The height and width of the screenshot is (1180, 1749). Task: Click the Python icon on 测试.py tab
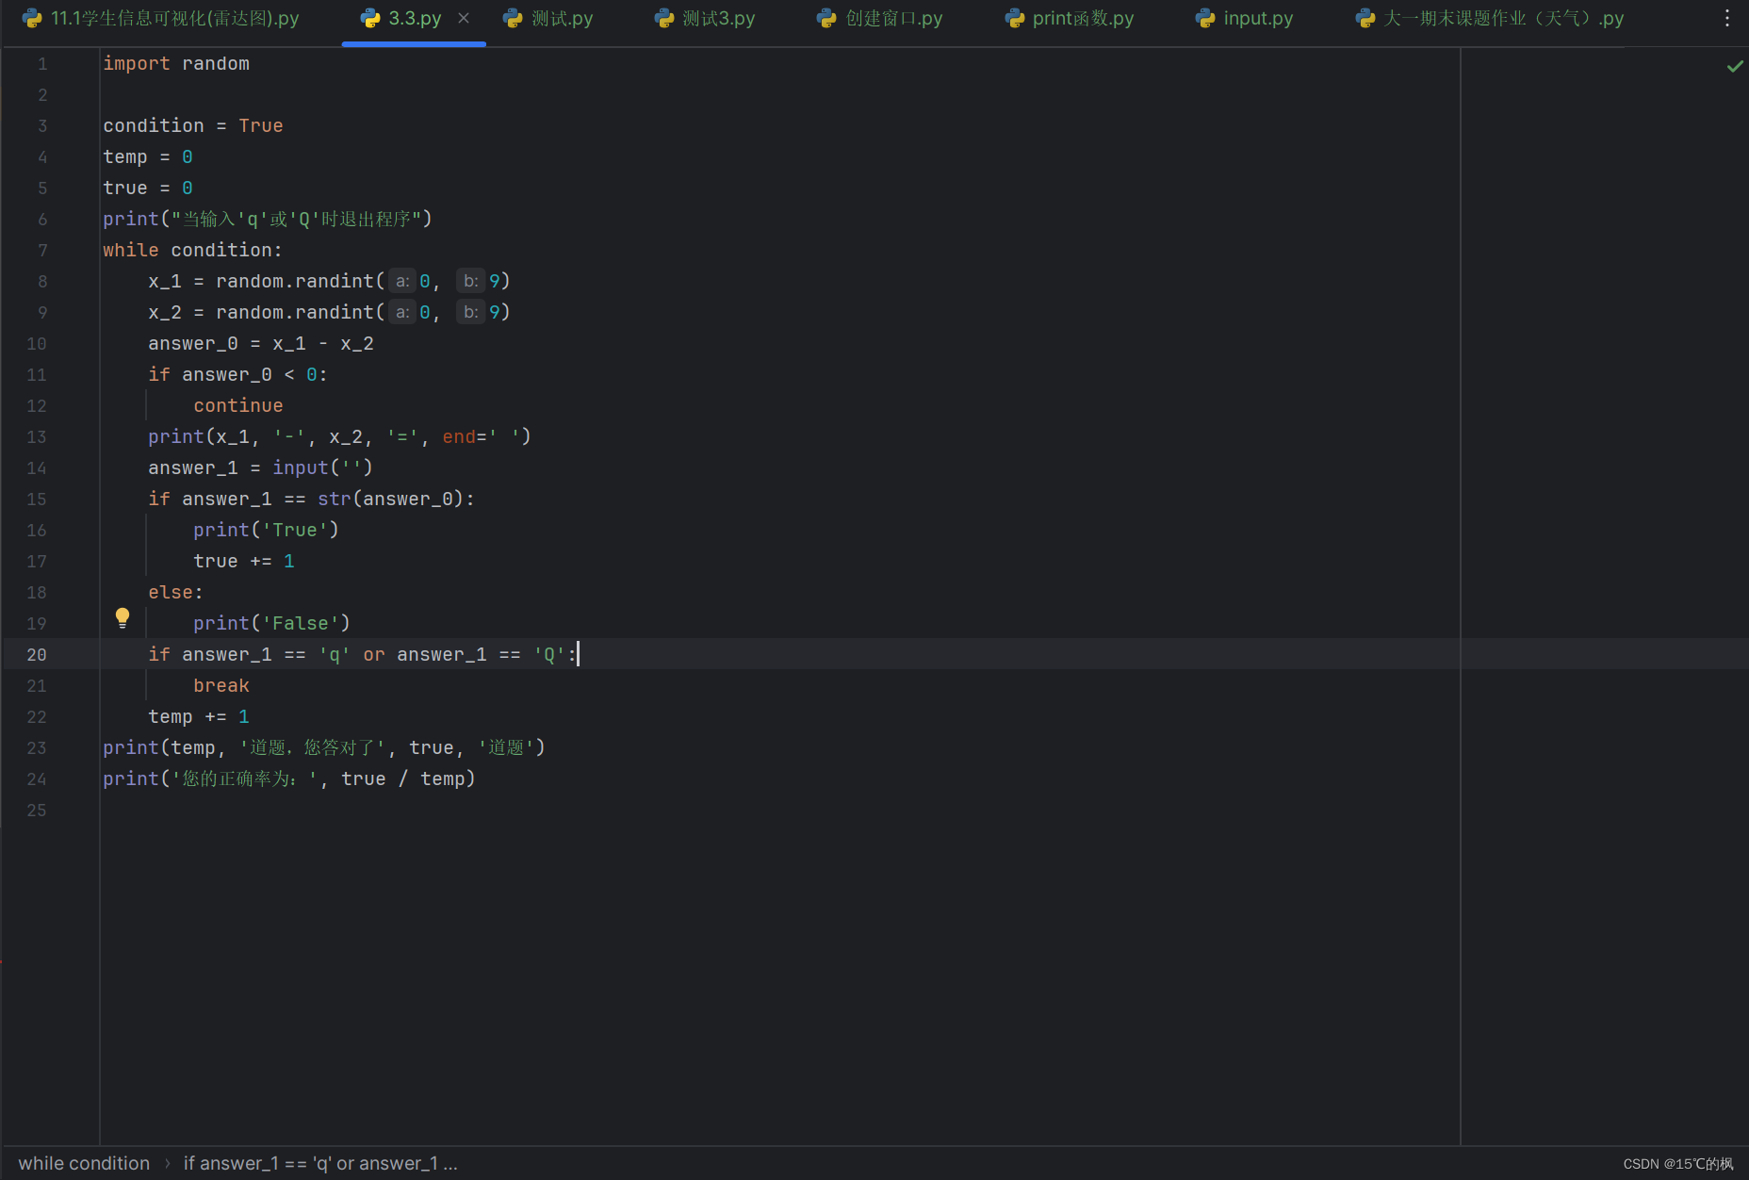pyautogui.click(x=513, y=18)
